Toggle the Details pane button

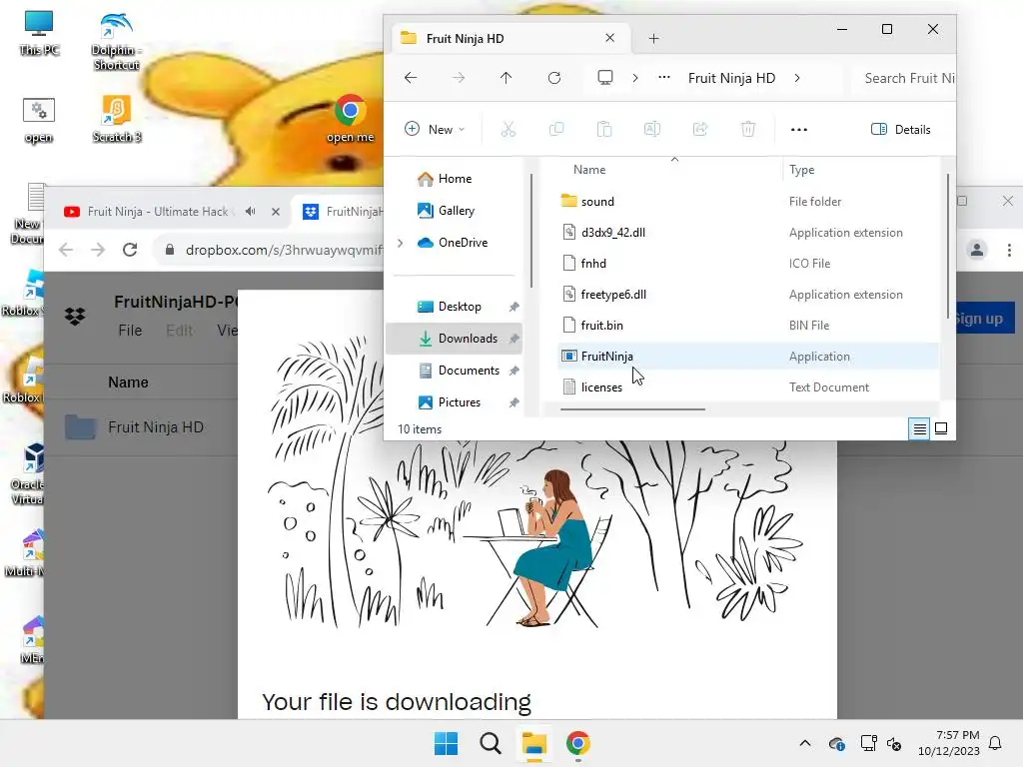tap(901, 129)
